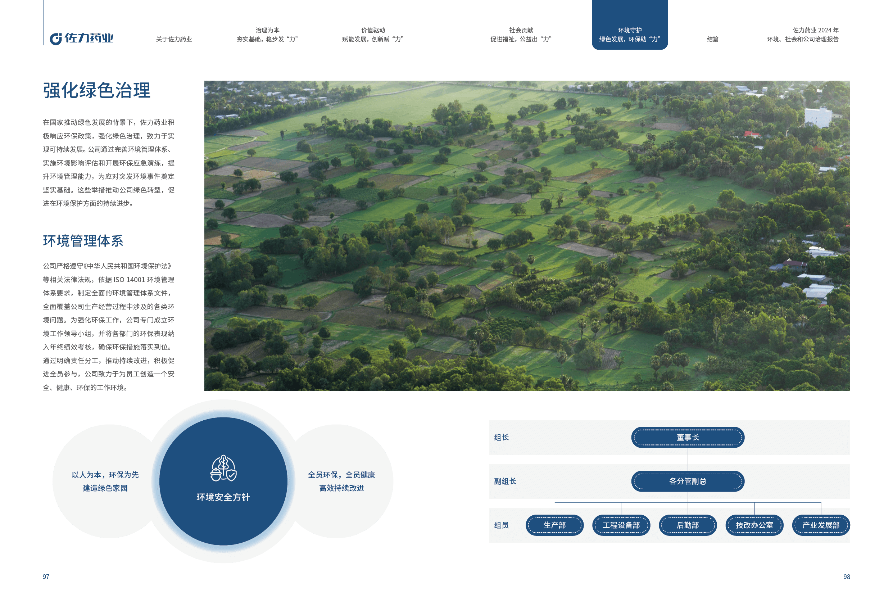Click the 佐力药业 logo icon

[56, 39]
